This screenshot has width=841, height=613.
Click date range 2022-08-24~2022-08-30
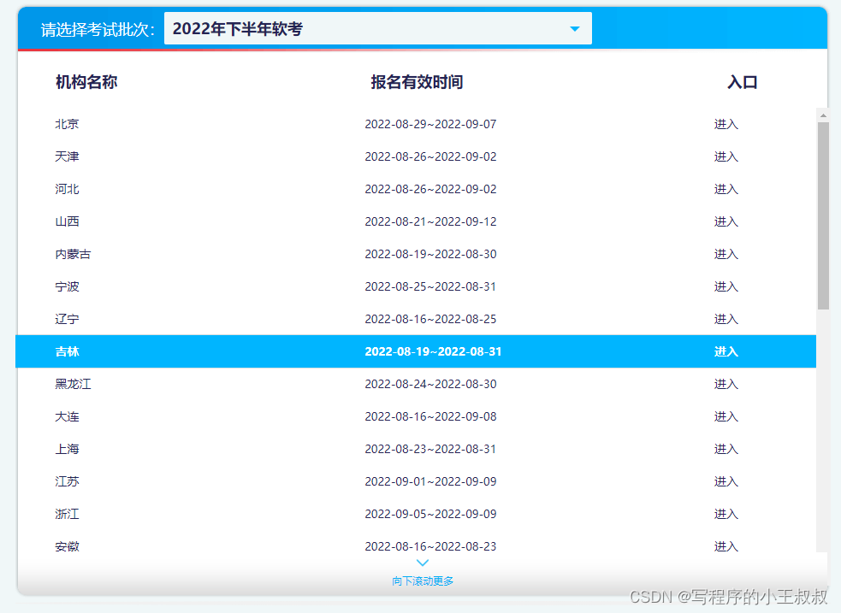coord(430,384)
